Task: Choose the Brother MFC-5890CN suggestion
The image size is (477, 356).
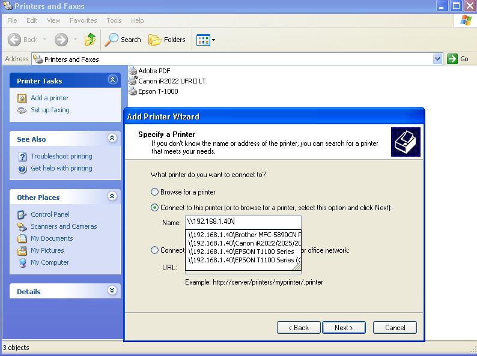Action: [x=243, y=235]
